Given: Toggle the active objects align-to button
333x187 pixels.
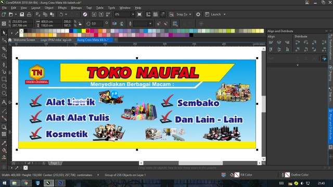Looking at the screenshot, I should tap(324, 58).
